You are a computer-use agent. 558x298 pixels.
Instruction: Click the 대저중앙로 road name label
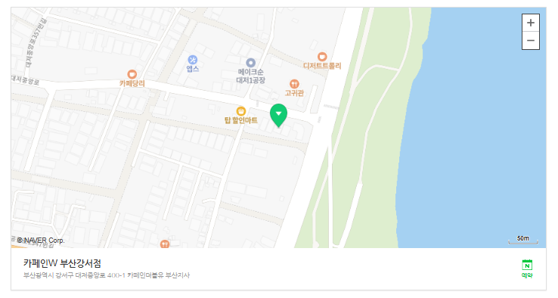click(25, 79)
